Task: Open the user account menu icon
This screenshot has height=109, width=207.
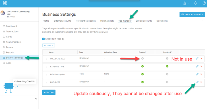Action: point(185,3)
